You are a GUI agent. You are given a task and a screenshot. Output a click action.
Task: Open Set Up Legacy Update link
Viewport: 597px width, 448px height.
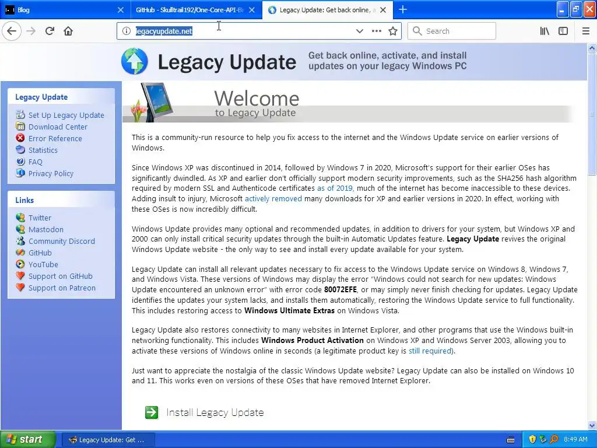(66, 115)
